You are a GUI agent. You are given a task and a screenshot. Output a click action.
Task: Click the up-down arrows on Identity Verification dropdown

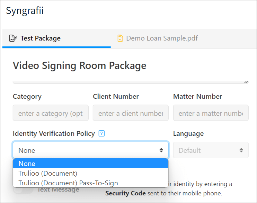click(x=161, y=150)
